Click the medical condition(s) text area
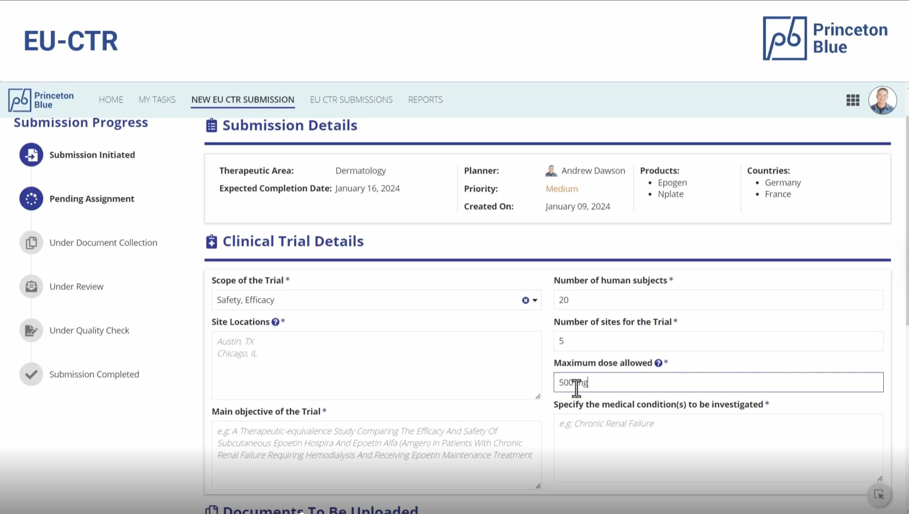Viewport: 909px width, 514px height. (718, 447)
